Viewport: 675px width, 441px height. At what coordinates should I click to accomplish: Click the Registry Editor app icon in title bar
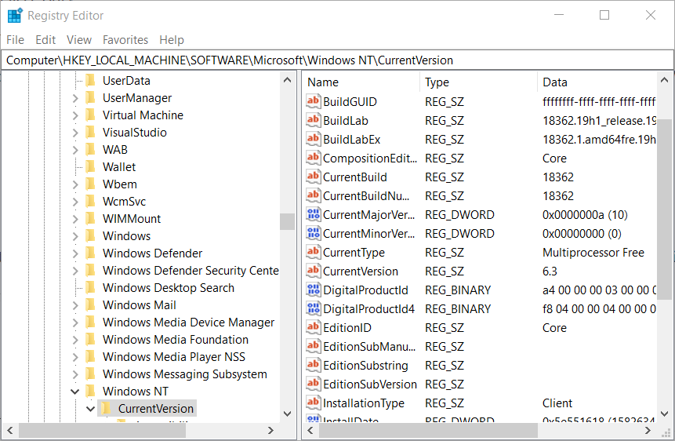pos(15,15)
